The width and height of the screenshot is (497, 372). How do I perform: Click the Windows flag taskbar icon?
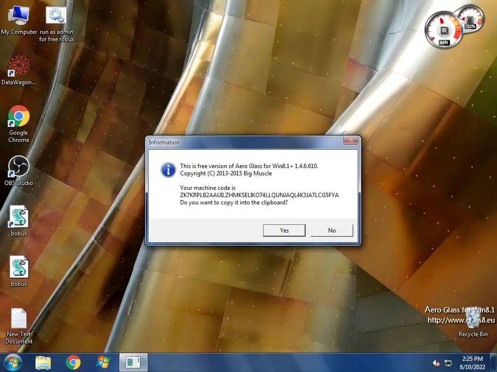tap(103, 362)
